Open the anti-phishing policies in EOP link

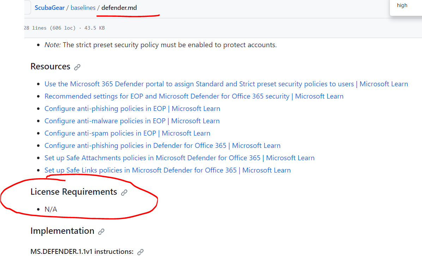132,108
